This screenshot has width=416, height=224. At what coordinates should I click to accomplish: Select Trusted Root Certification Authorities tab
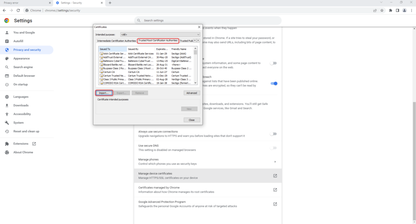tap(158, 41)
